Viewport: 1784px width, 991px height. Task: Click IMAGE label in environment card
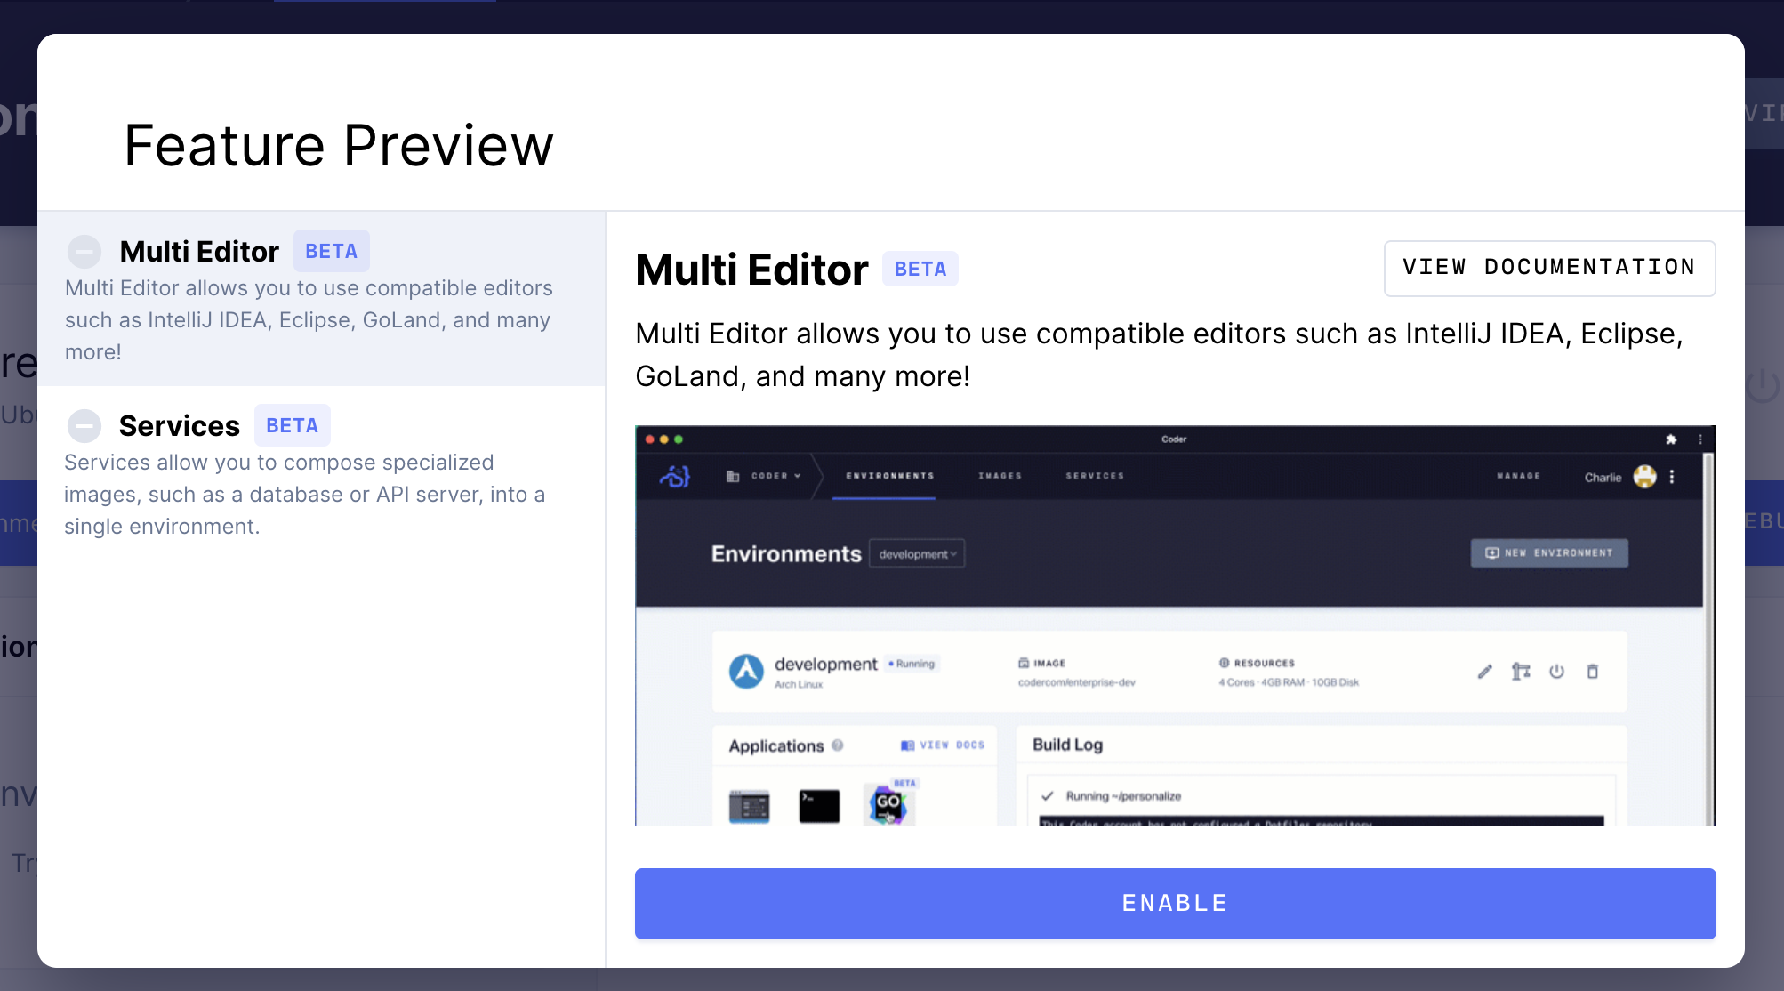click(x=1041, y=663)
